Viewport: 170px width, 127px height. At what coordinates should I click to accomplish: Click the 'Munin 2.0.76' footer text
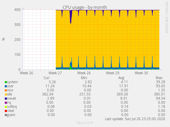coord(85,123)
